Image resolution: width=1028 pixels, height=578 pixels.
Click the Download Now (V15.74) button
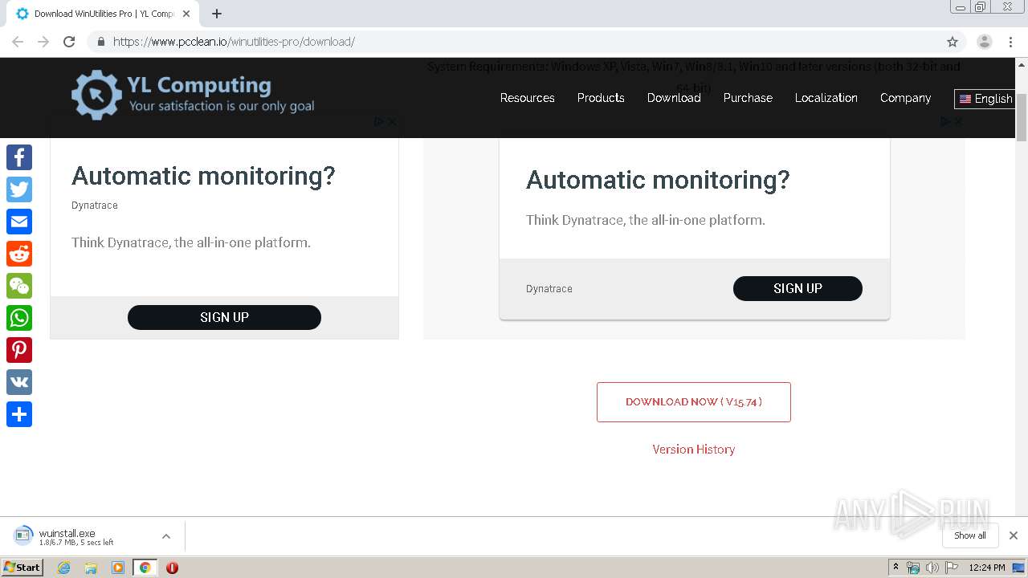[694, 402]
